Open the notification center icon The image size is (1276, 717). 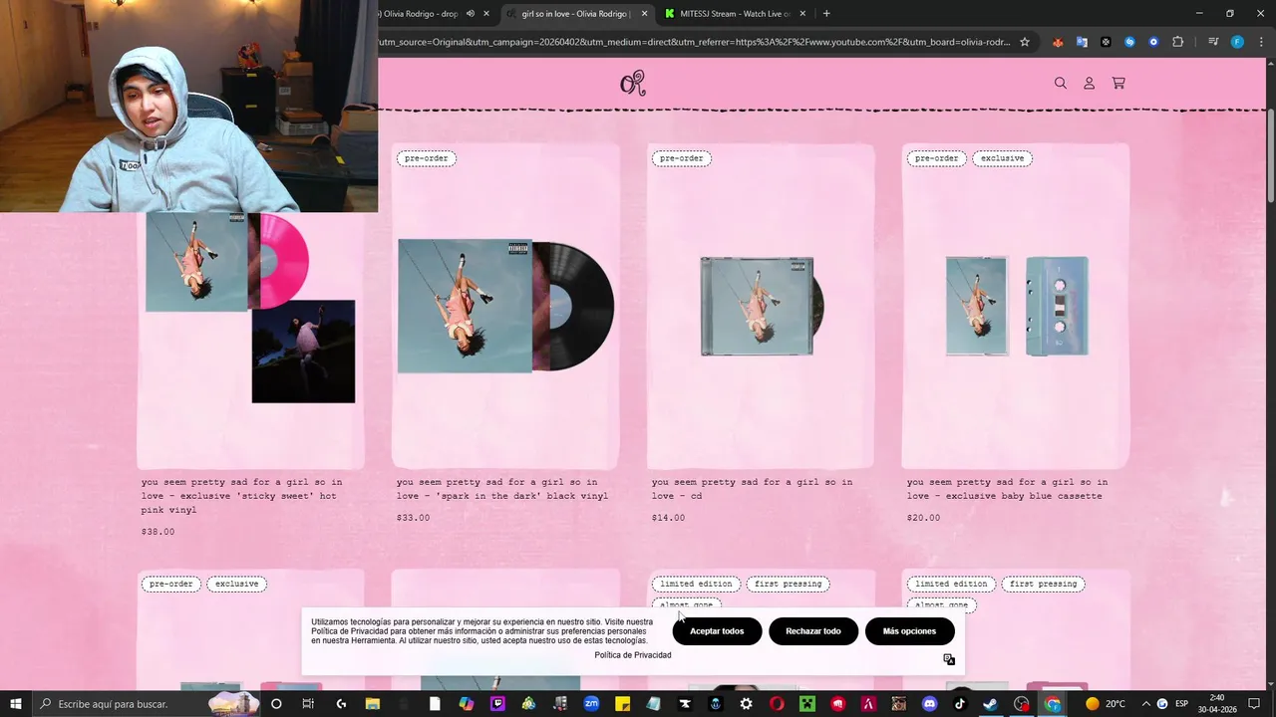click(1254, 704)
